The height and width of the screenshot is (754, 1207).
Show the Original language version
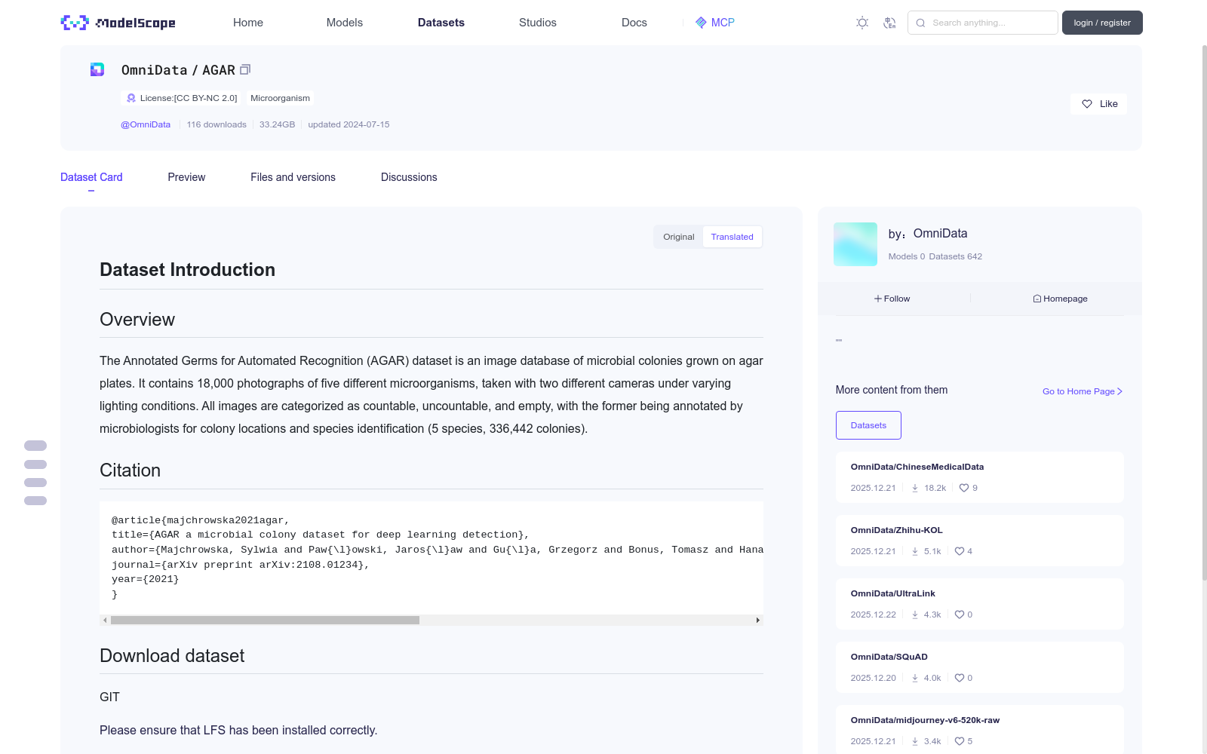point(679,237)
